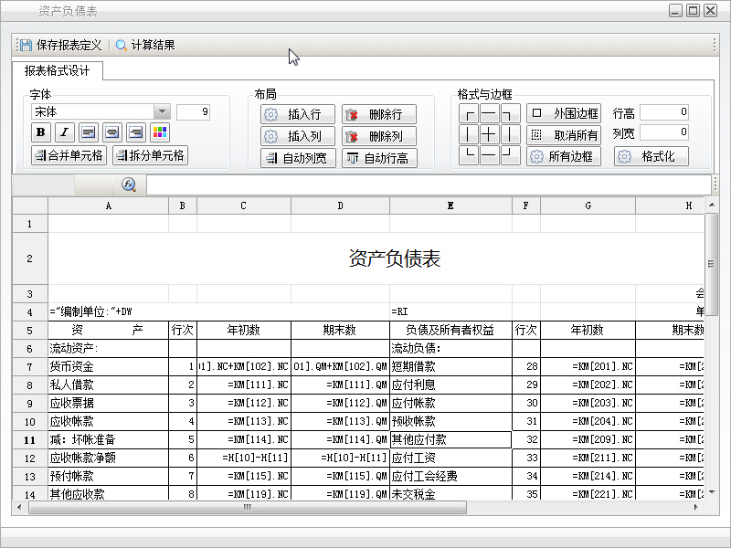Click the 行高 input field
731x548 pixels.
coord(664,112)
